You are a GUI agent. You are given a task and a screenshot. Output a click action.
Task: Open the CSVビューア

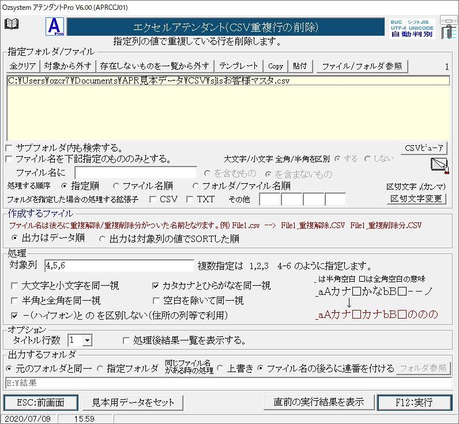[424, 148]
